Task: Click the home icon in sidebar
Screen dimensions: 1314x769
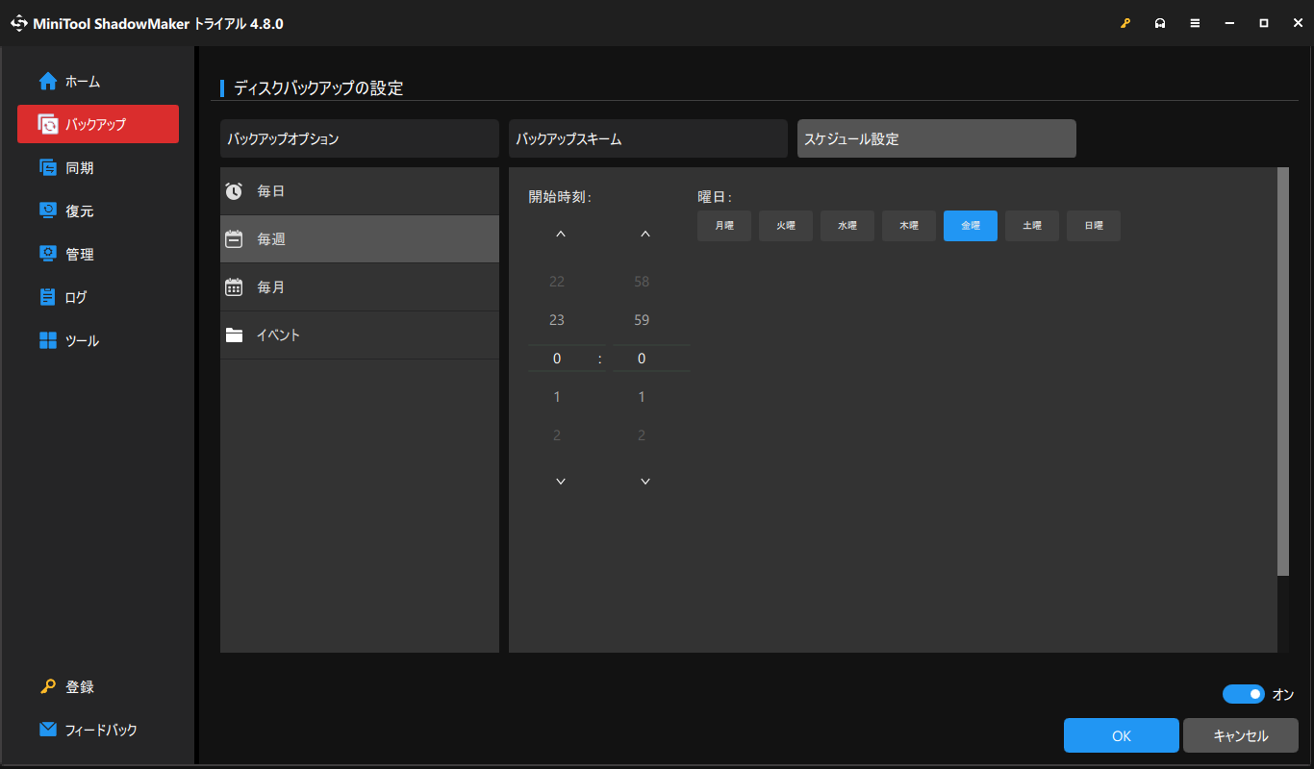Action: [48, 82]
